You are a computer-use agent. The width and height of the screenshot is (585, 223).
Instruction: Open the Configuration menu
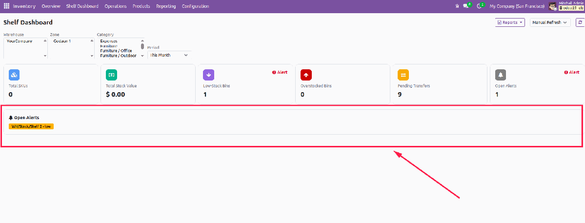click(x=196, y=6)
